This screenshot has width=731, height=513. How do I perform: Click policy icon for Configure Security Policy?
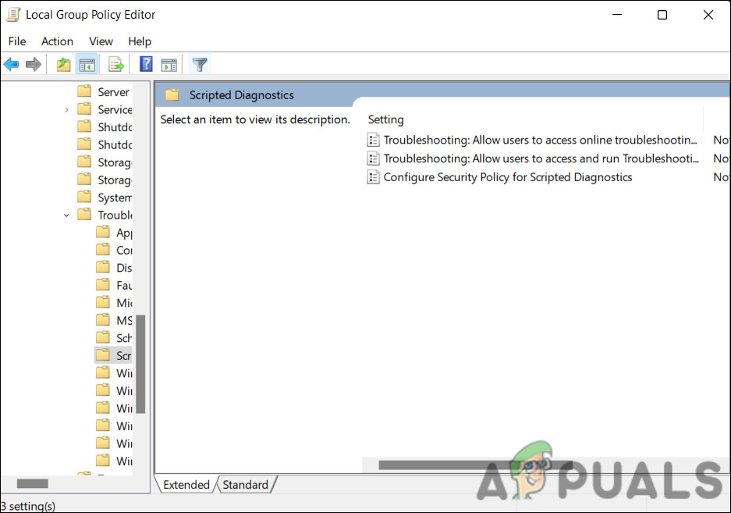click(x=373, y=177)
